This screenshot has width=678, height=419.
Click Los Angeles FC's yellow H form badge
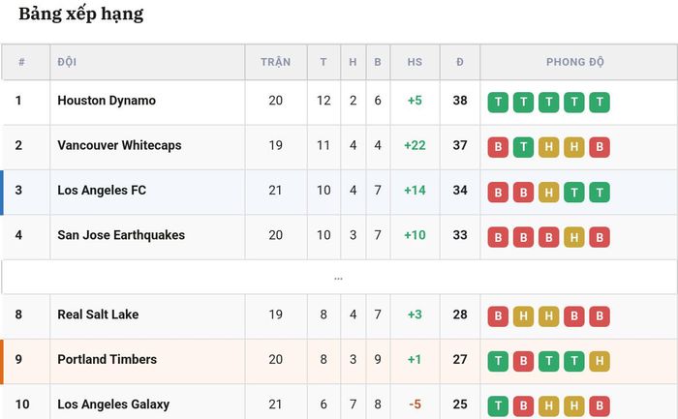pyautogui.click(x=549, y=193)
